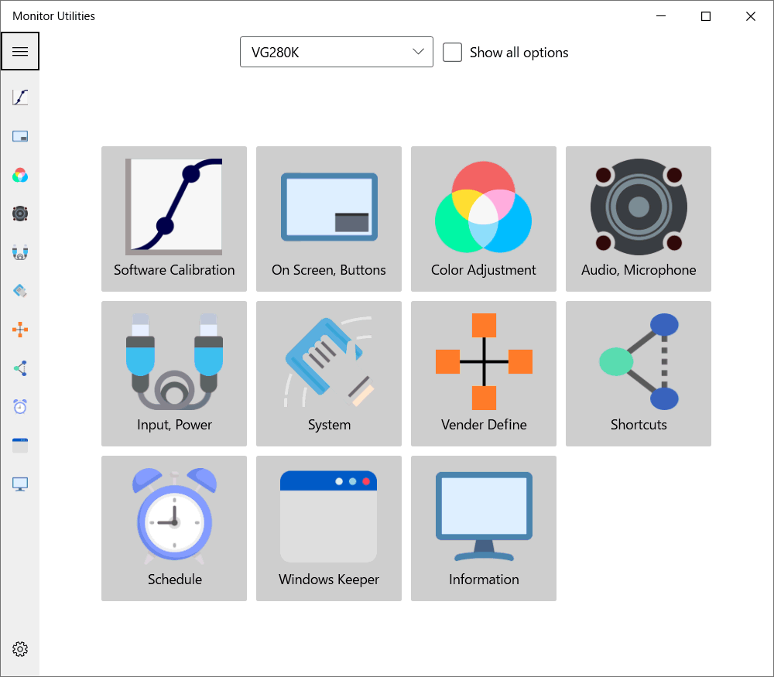This screenshot has height=677, width=774.
Task: Select the System eraser icon in sidebar
Action: 20,290
